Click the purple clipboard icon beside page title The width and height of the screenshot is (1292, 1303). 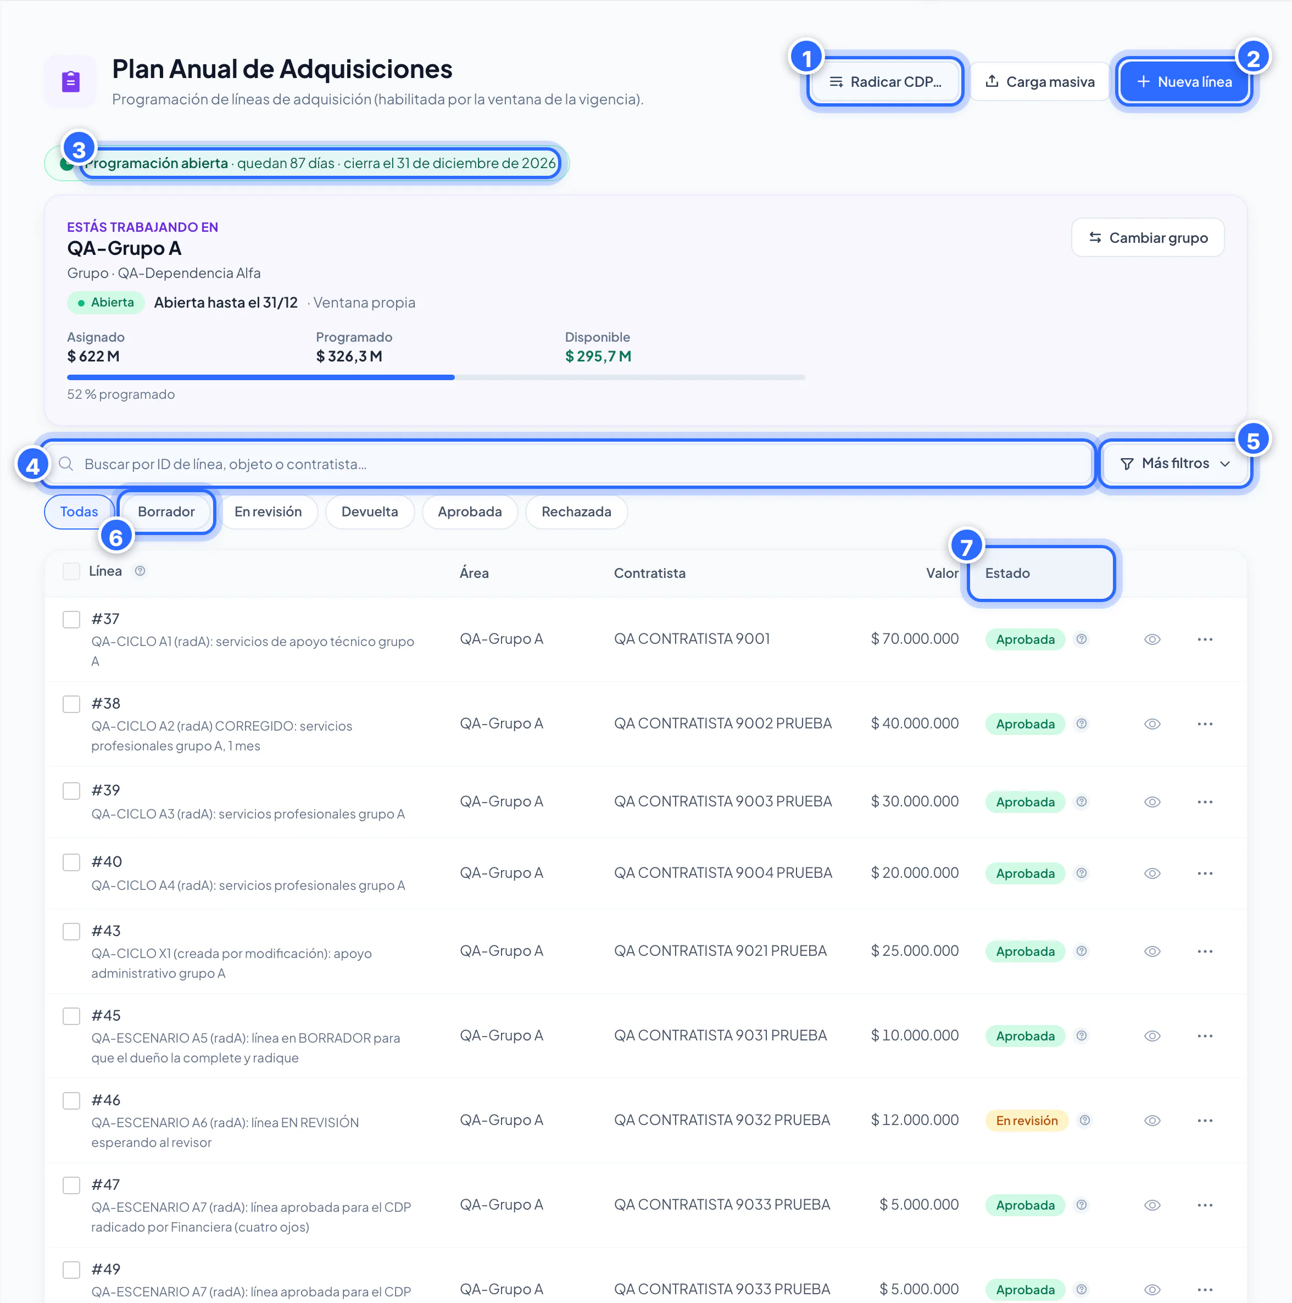[x=71, y=82]
